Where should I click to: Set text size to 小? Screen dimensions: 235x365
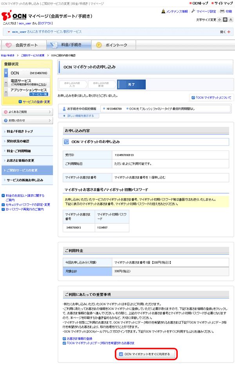pos(219,20)
